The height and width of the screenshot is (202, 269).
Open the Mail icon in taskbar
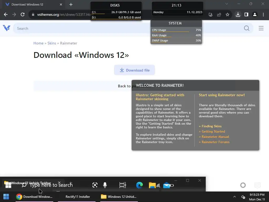click(166, 185)
